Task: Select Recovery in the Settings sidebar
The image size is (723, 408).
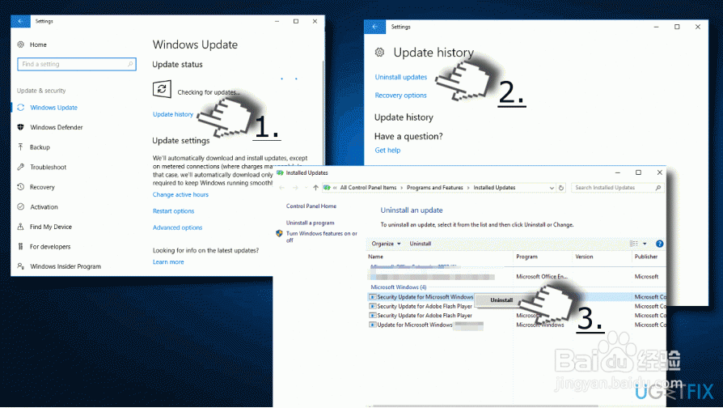Action: coord(42,187)
